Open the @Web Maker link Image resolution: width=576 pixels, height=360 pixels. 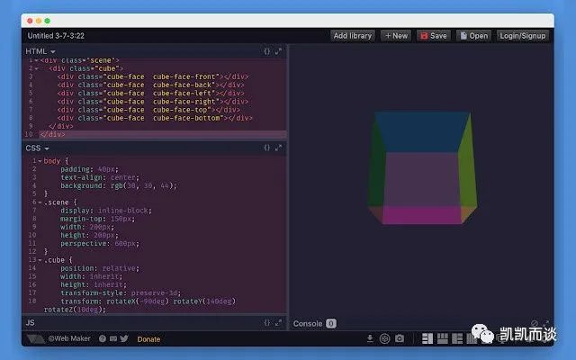69,338
